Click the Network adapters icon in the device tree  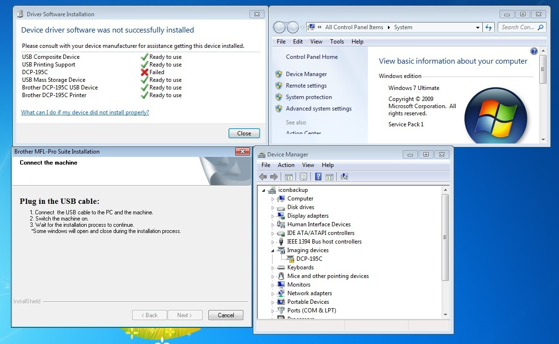point(281,293)
